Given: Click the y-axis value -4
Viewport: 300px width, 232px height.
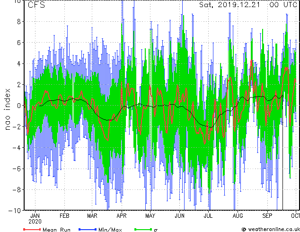Looking at the screenshot, I should tap(16, 148).
